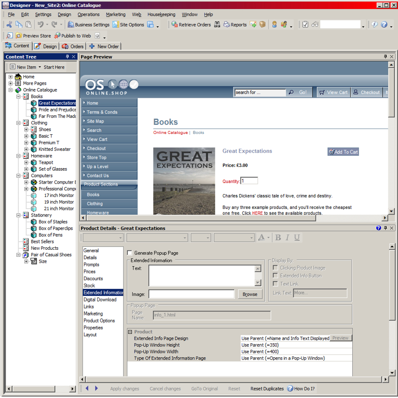The height and width of the screenshot is (398, 398).
Task: Click the Page Preview vertical scrollbar thumb
Action: point(391,93)
